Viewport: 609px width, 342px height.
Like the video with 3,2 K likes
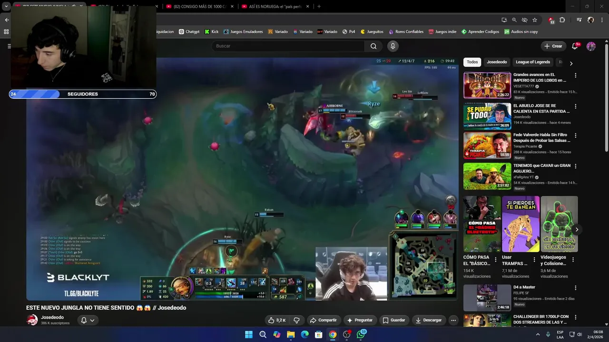[277, 320]
